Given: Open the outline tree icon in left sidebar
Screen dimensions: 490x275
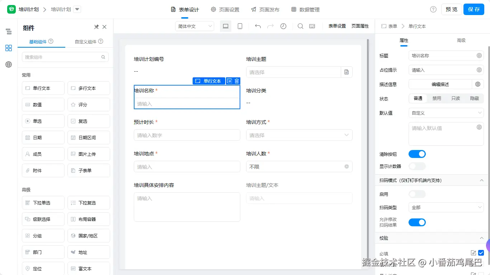Looking at the screenshot, I should (x=9, y=32).
